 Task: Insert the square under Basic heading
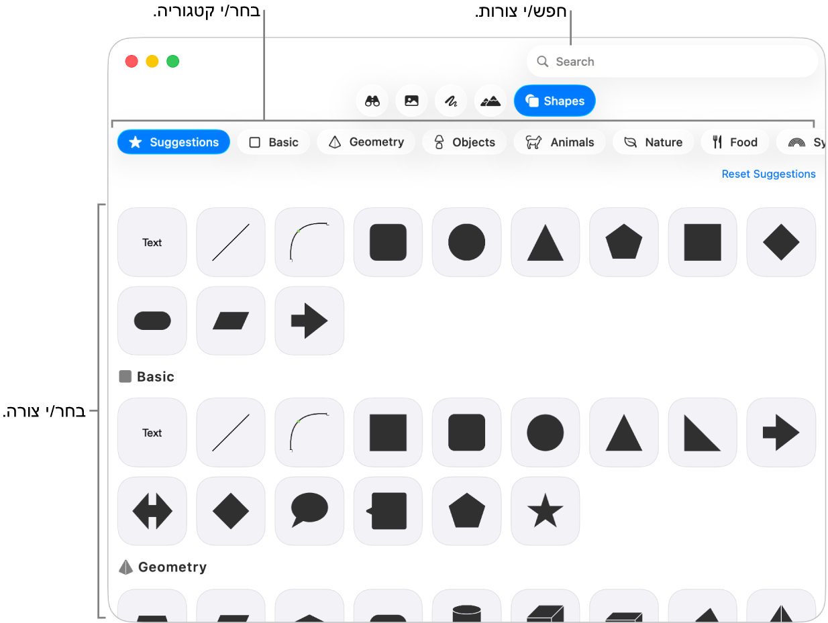click(389, 433)
